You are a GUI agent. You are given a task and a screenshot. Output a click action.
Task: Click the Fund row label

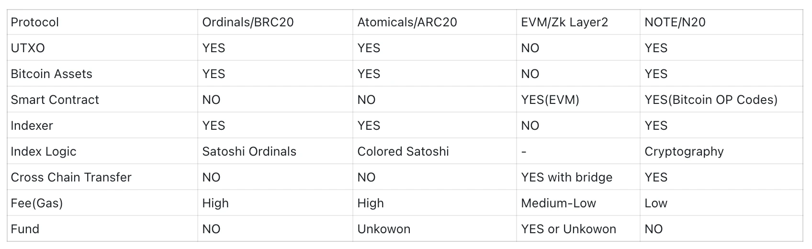point(25,229)
